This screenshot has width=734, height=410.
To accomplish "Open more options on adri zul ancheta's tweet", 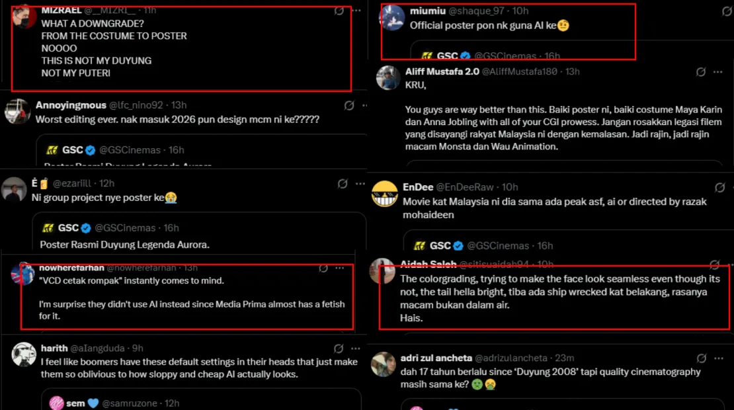I will pos(717,358).
